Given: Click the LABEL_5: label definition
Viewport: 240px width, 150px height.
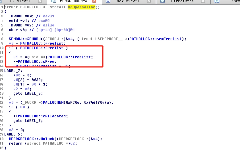Looking at the screenshot, I should (13, 134).
